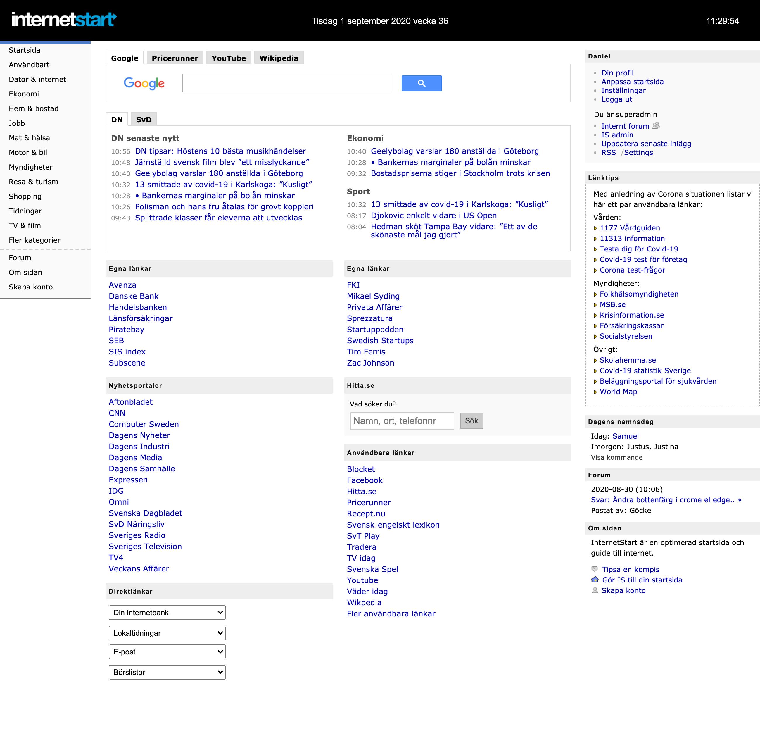Click Uppdatera senaste inlägg link
Image resolution: width=760 pixels, height=748 pixels.
[x=646, y=144]
